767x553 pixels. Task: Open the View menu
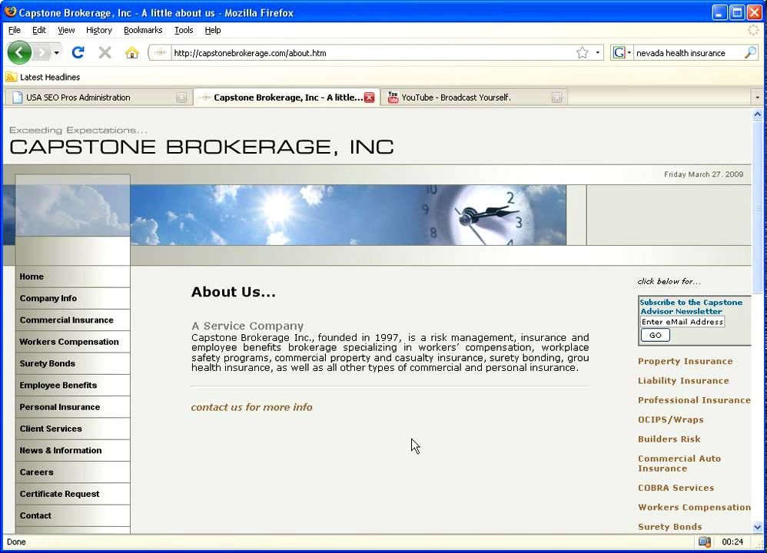[66, 30]
